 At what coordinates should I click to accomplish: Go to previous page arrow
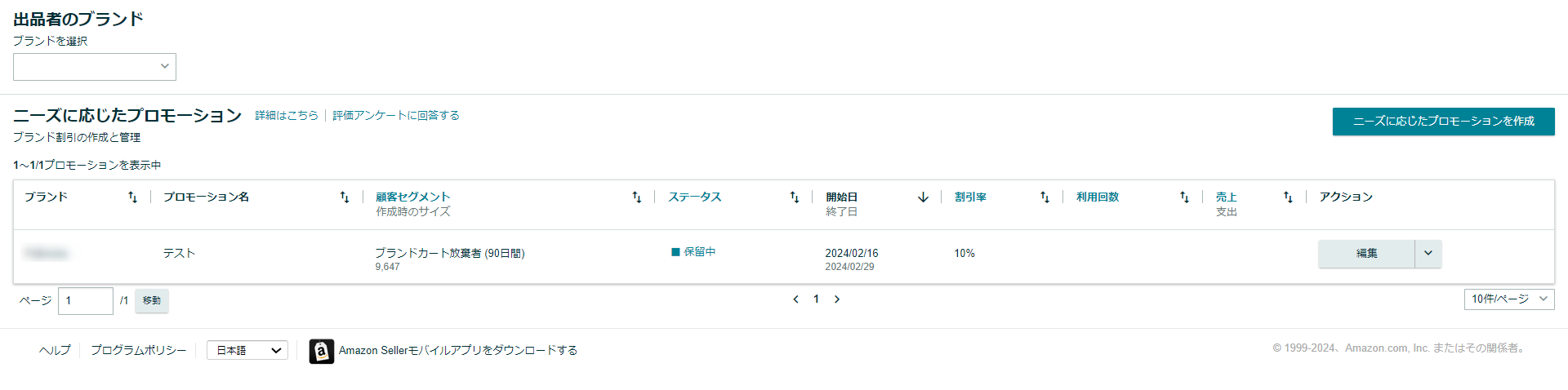795,299
